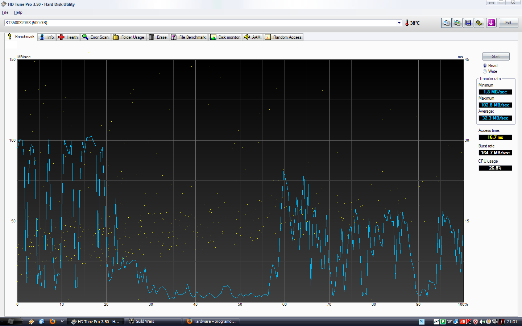Screen dimensions: 522x326
Task: Click the Minimum 1.8 MB/sec value
Action: (495, 92)
